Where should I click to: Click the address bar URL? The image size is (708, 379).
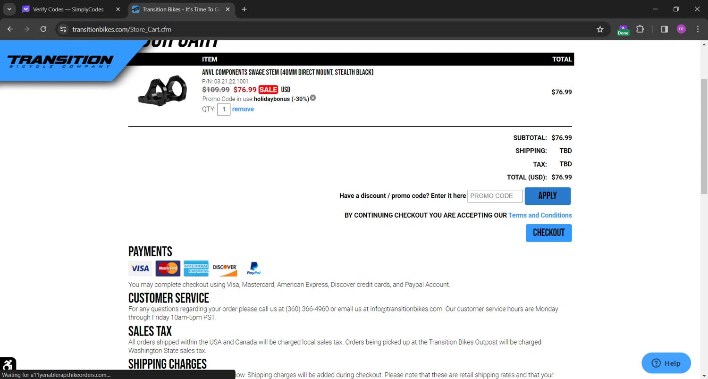pos(122,29)
